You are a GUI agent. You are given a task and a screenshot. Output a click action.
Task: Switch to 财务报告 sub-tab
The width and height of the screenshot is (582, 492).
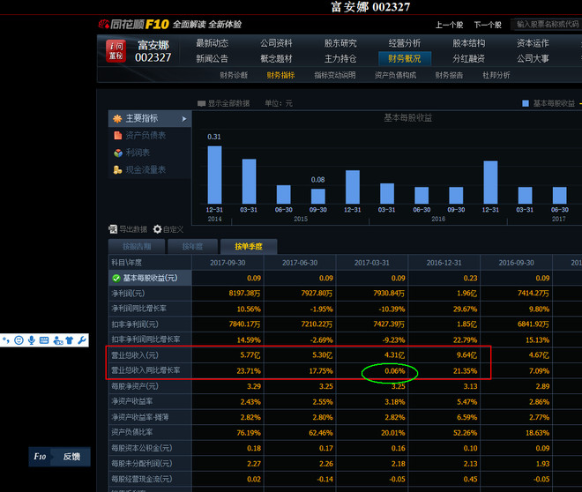point(449,75)
